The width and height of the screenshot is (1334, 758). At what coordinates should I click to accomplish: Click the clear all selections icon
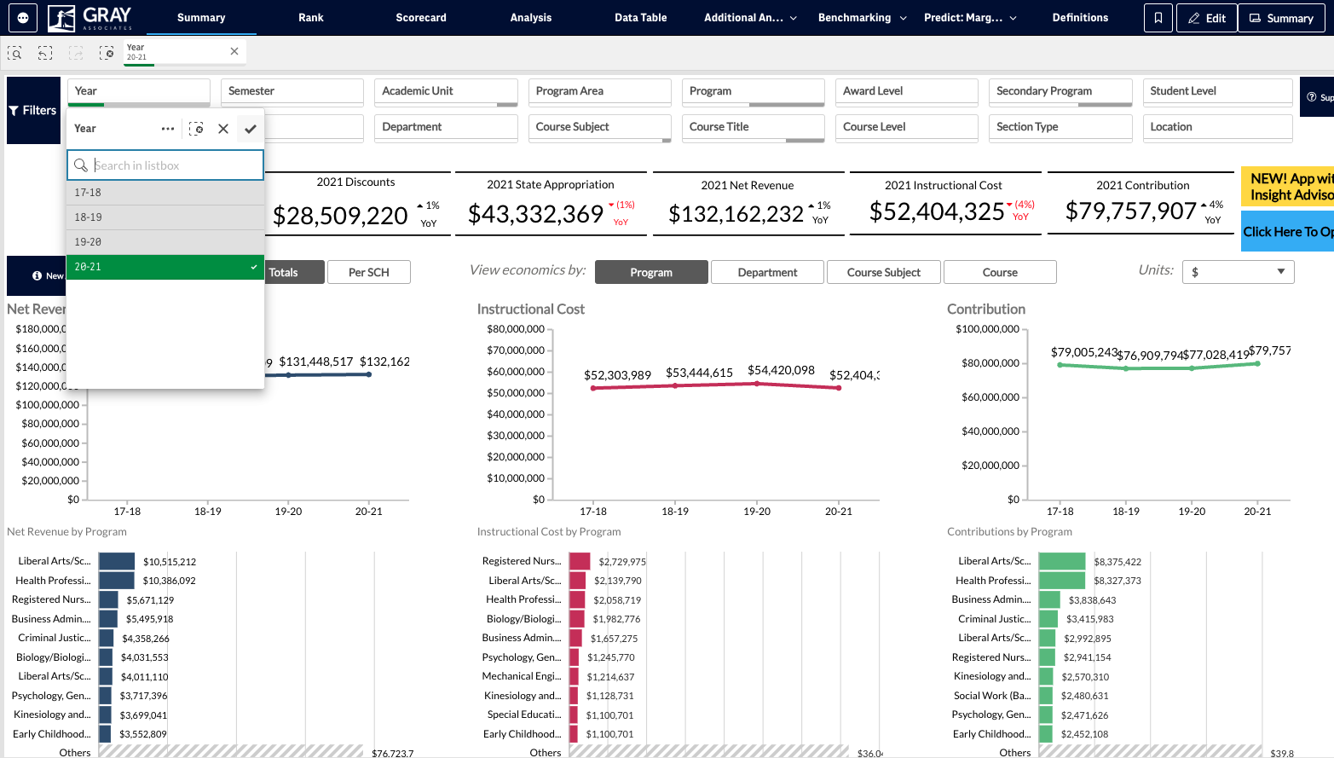pyautogui.click(x=107, y=53)
